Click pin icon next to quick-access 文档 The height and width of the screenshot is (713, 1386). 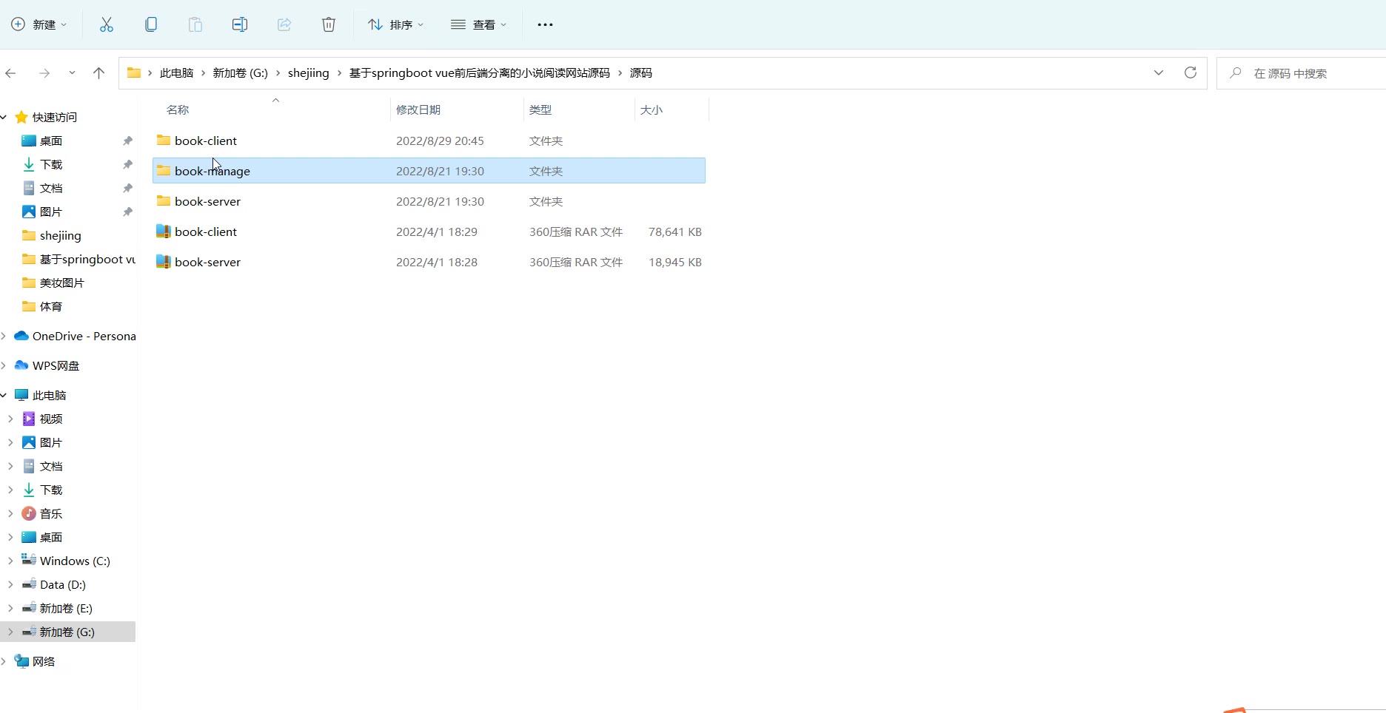click(x=127, y=188)
